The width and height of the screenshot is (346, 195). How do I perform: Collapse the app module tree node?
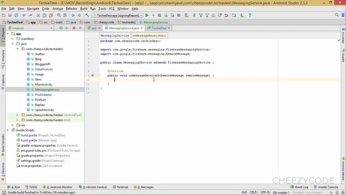pyautogui.click(x=8, y=34)
